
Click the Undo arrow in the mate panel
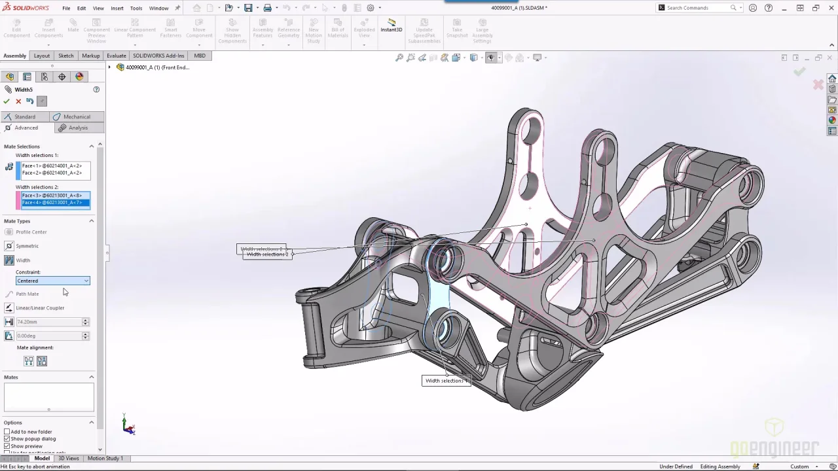click(x=30, y=101)
